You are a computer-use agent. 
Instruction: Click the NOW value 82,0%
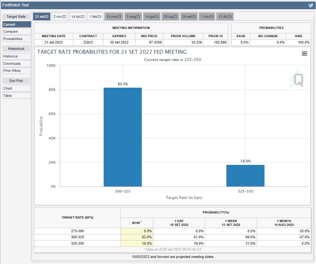pyautogui.click(x=147, y=237)
